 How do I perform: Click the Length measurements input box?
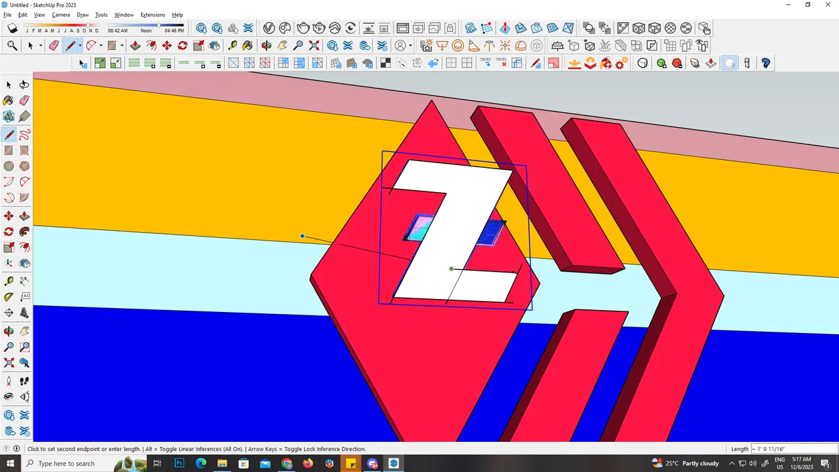[794, 449]
